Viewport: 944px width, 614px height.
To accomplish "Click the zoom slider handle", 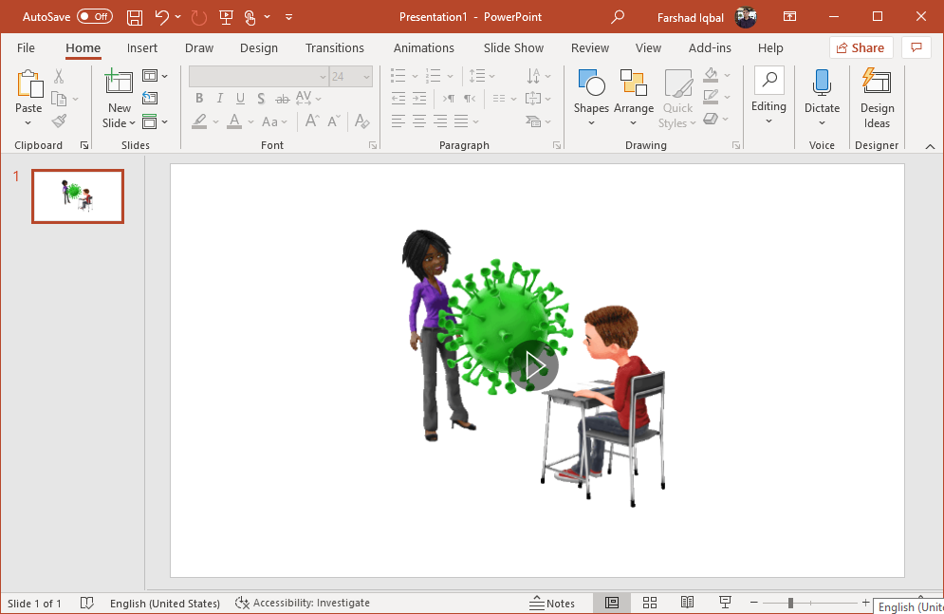I will (x=790, y=603).
